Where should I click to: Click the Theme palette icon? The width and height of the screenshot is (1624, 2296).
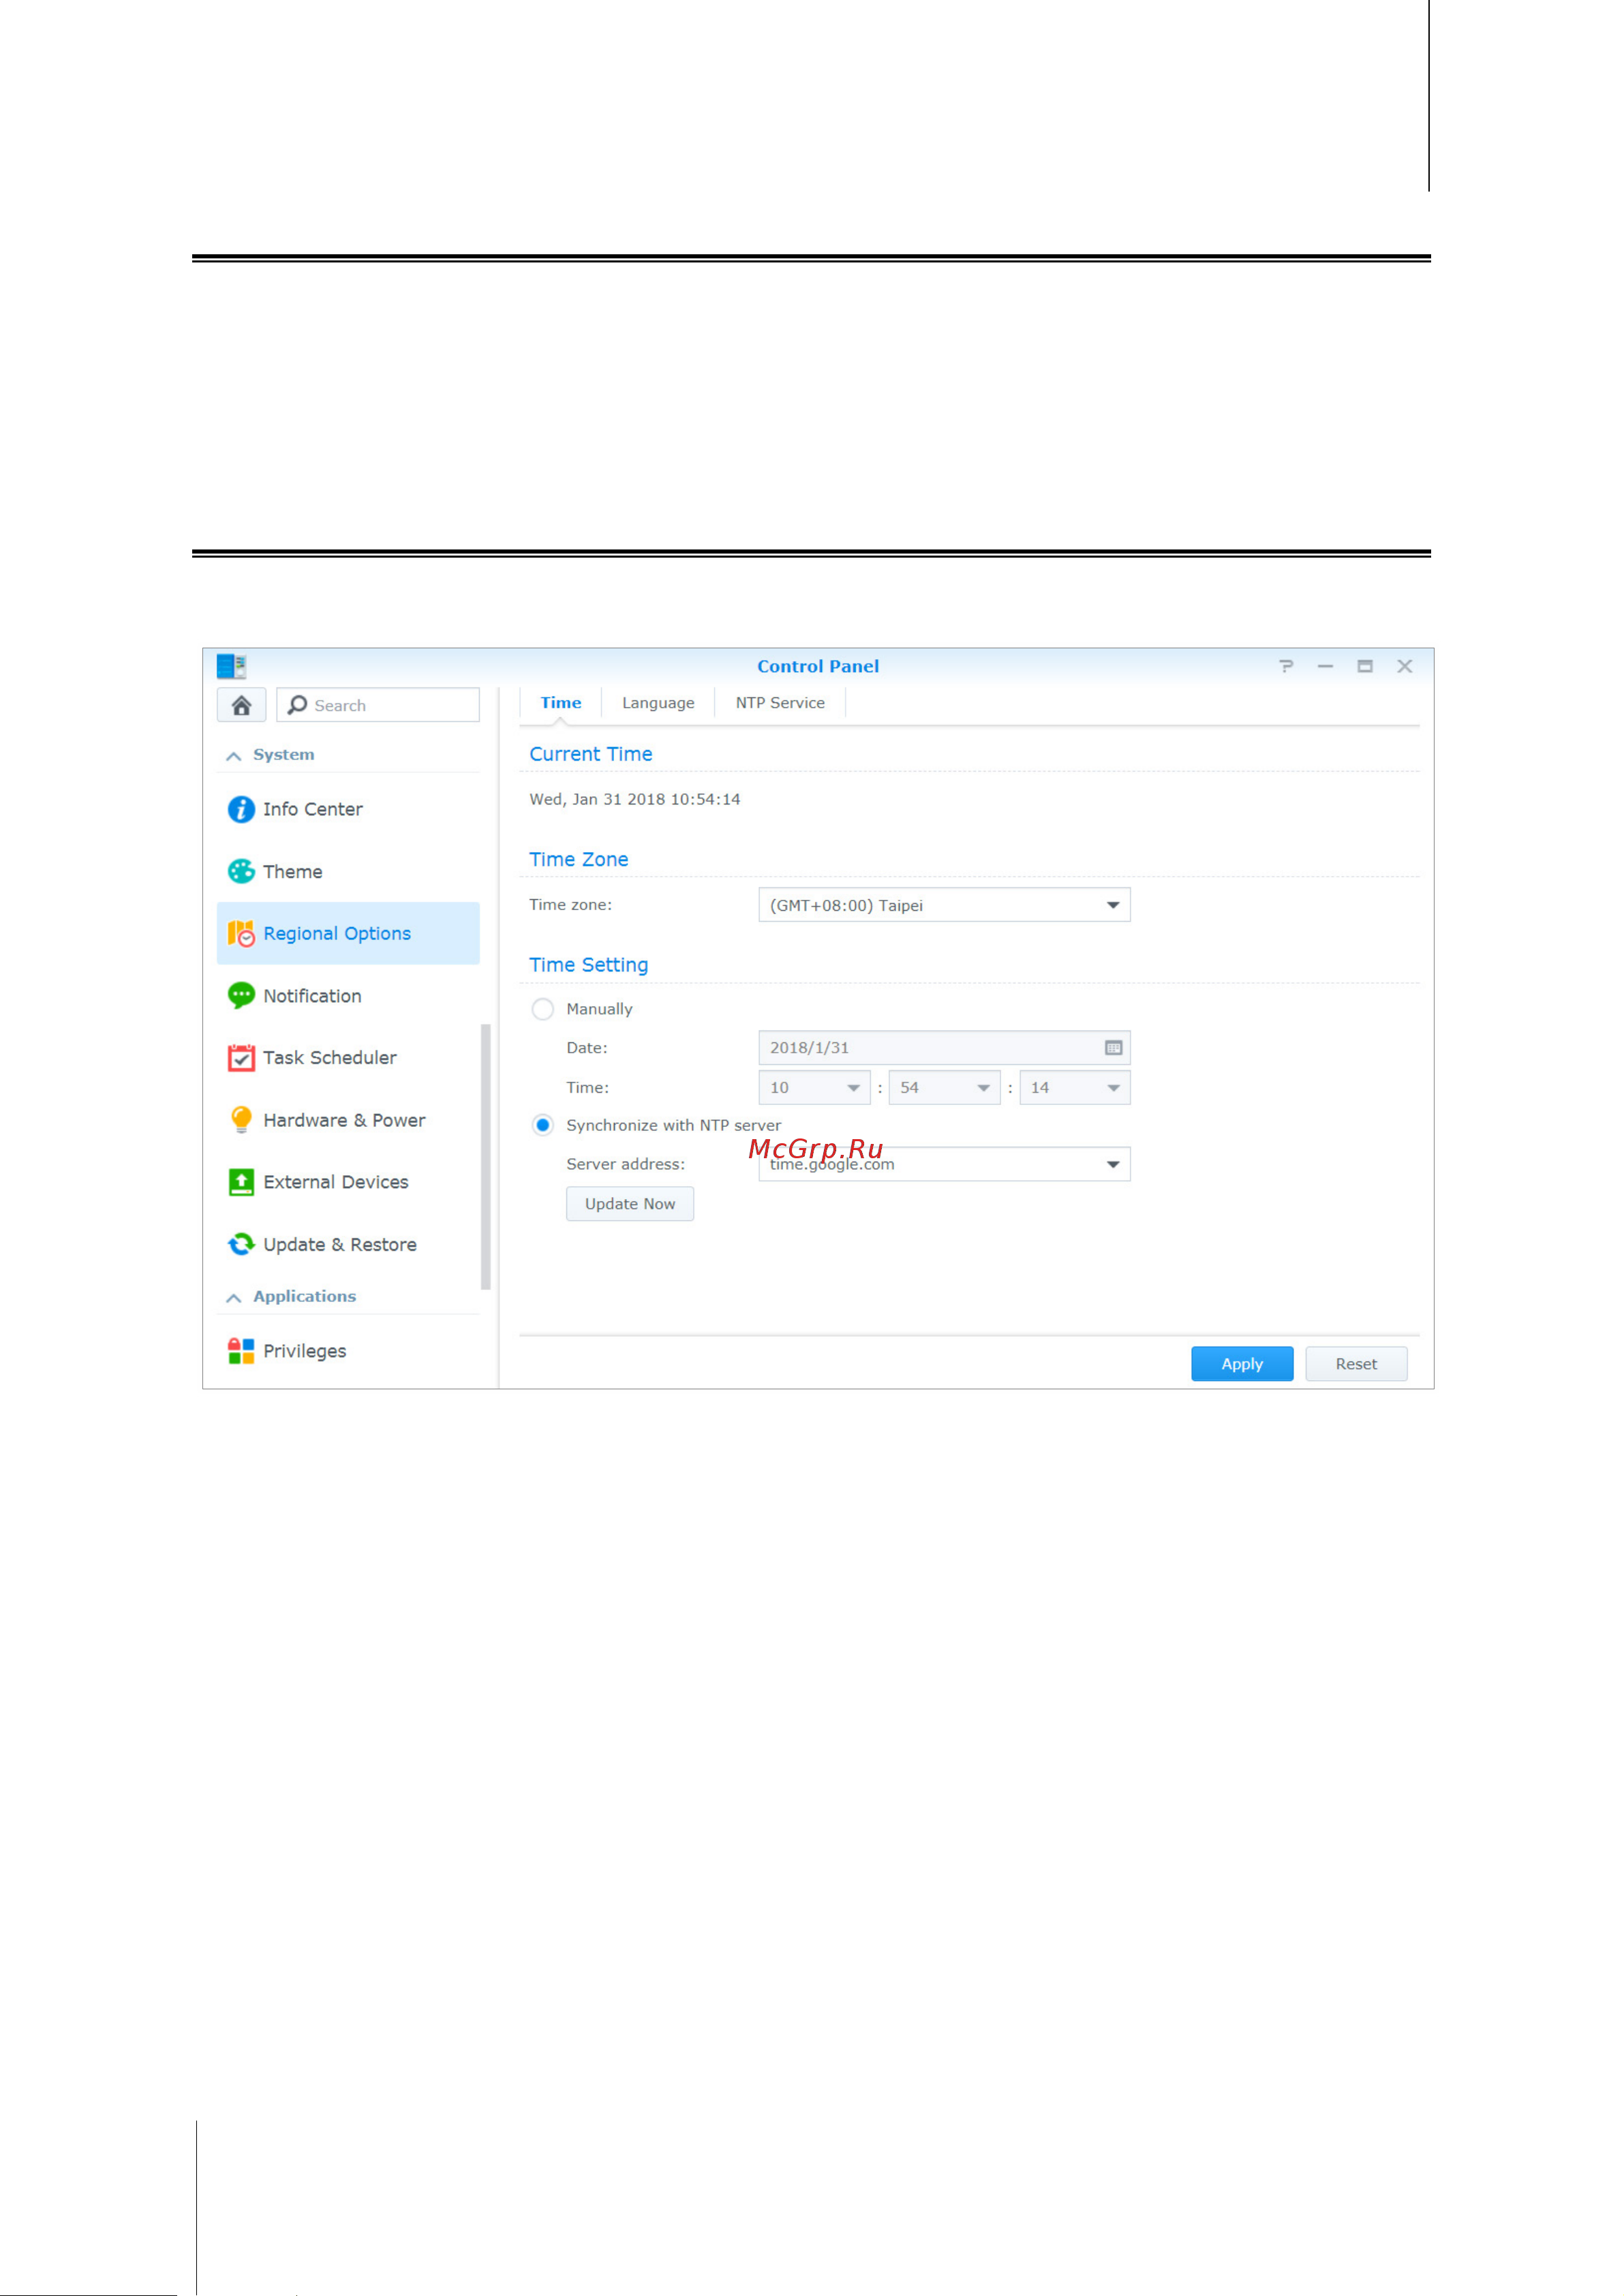point(241,871)
